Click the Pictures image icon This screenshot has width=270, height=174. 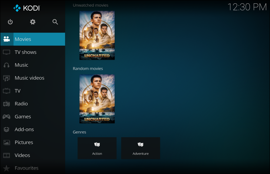tap(7, 142)
